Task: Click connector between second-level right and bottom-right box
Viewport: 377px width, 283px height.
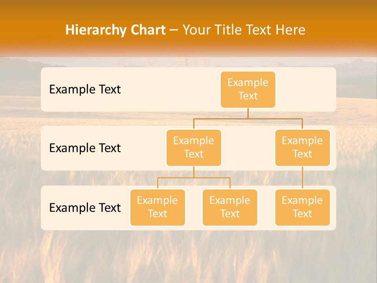Action: point(302,178)
